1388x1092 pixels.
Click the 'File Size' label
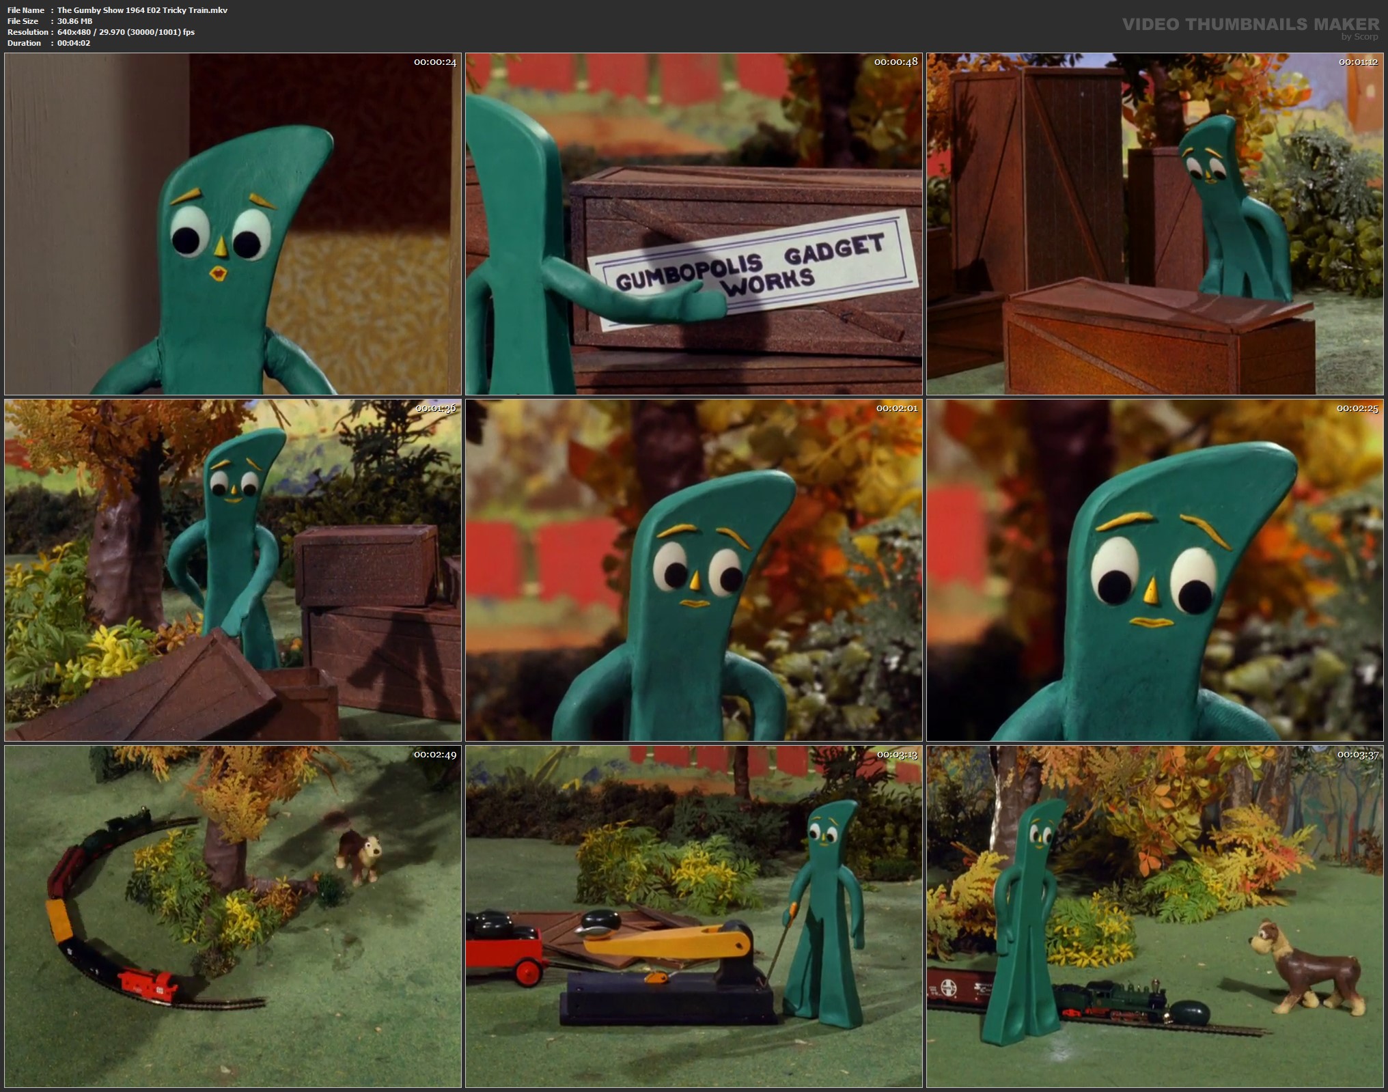click(23, 21)
